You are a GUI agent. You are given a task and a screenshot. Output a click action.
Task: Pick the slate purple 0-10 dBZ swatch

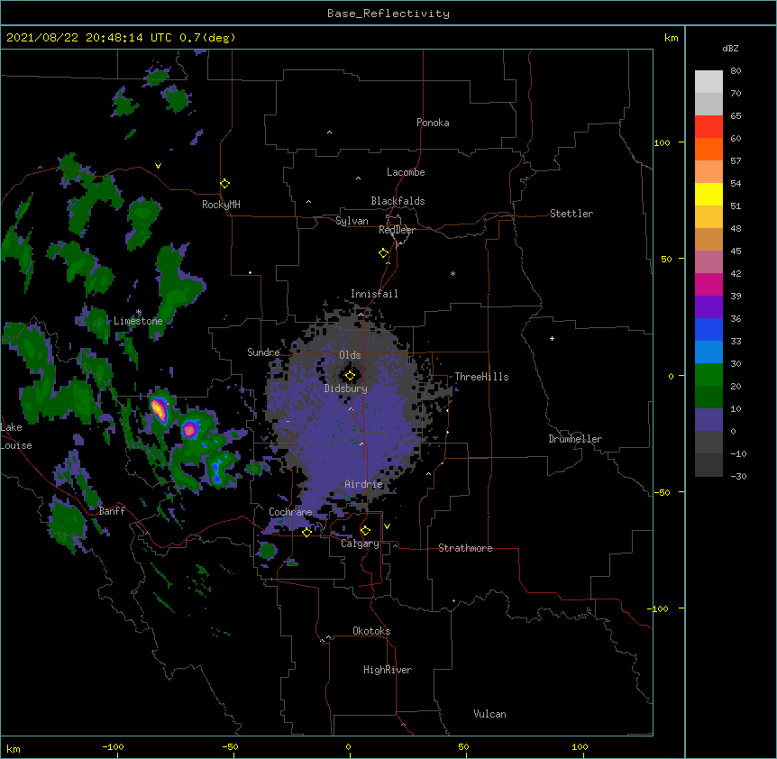click(x=708, y=420)
